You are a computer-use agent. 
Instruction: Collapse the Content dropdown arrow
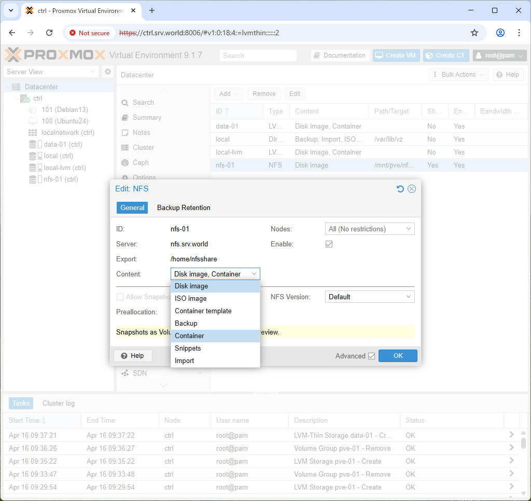click(254, 274)
